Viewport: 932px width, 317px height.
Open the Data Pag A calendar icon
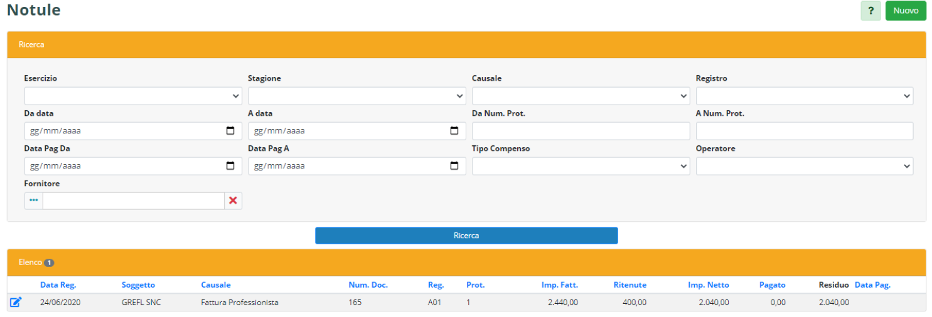(x=454, y=166)
